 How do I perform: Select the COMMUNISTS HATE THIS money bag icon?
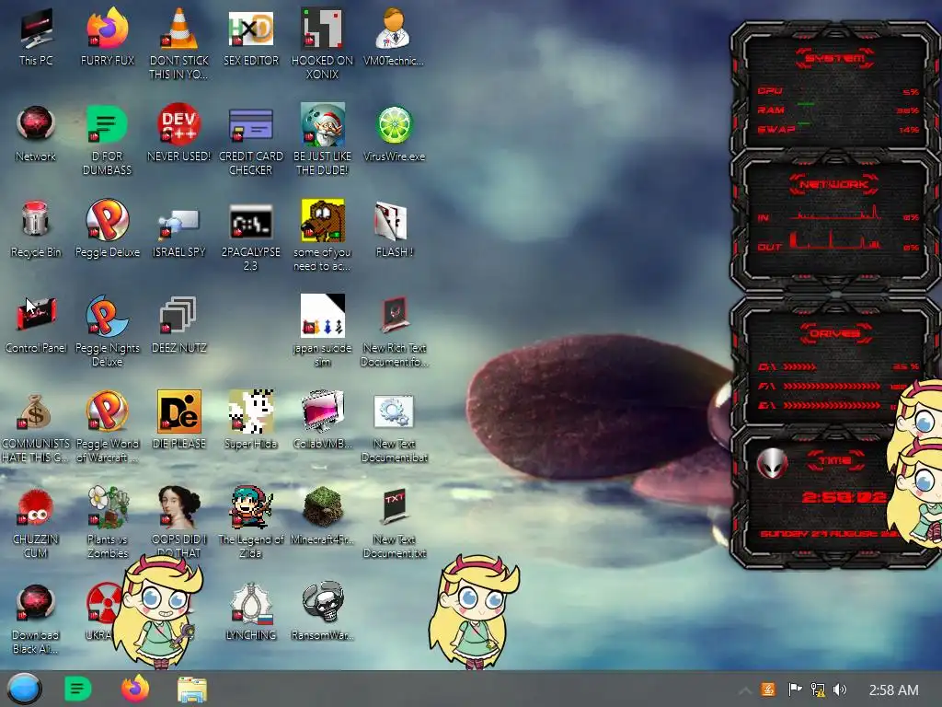click(x=36, y=428)
